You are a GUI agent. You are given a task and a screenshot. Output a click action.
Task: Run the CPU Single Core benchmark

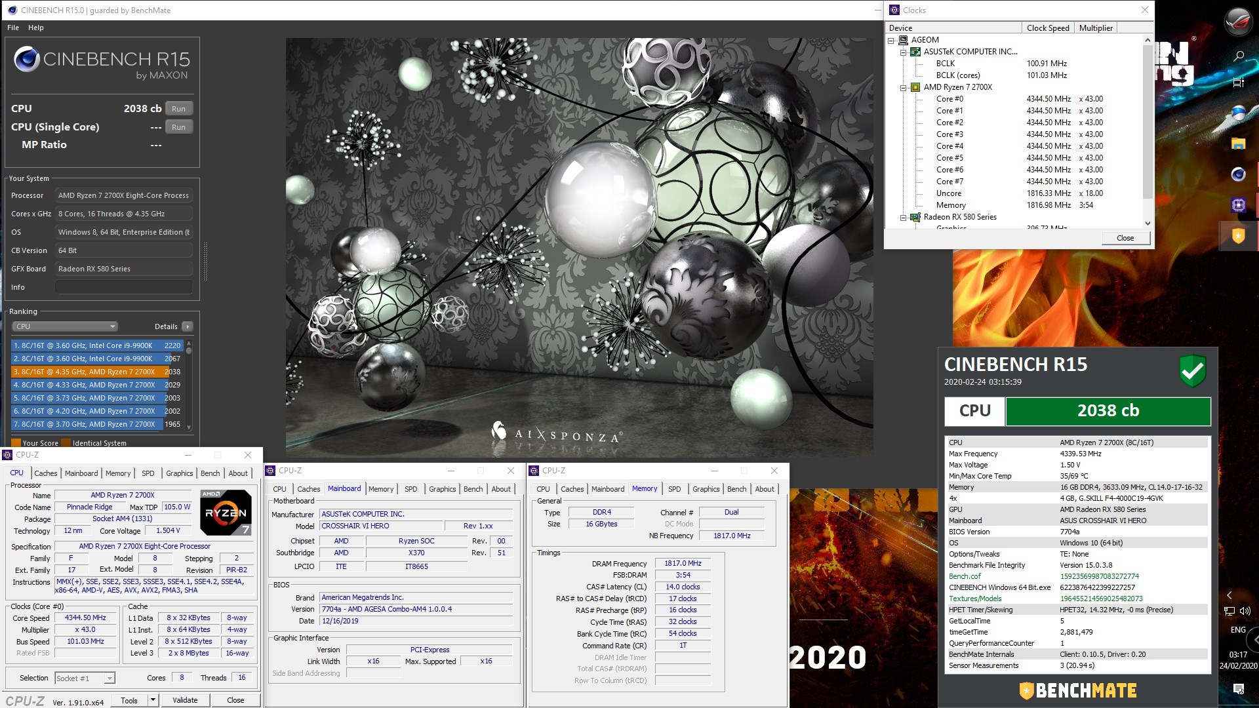178,127
